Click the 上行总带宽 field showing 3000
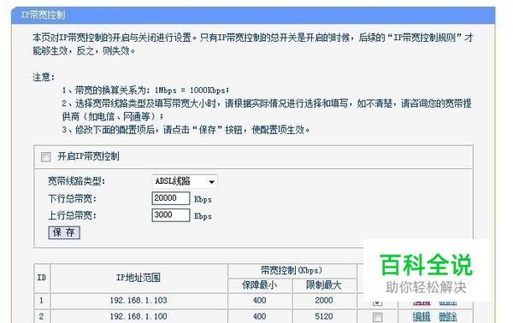 [171, 215]
